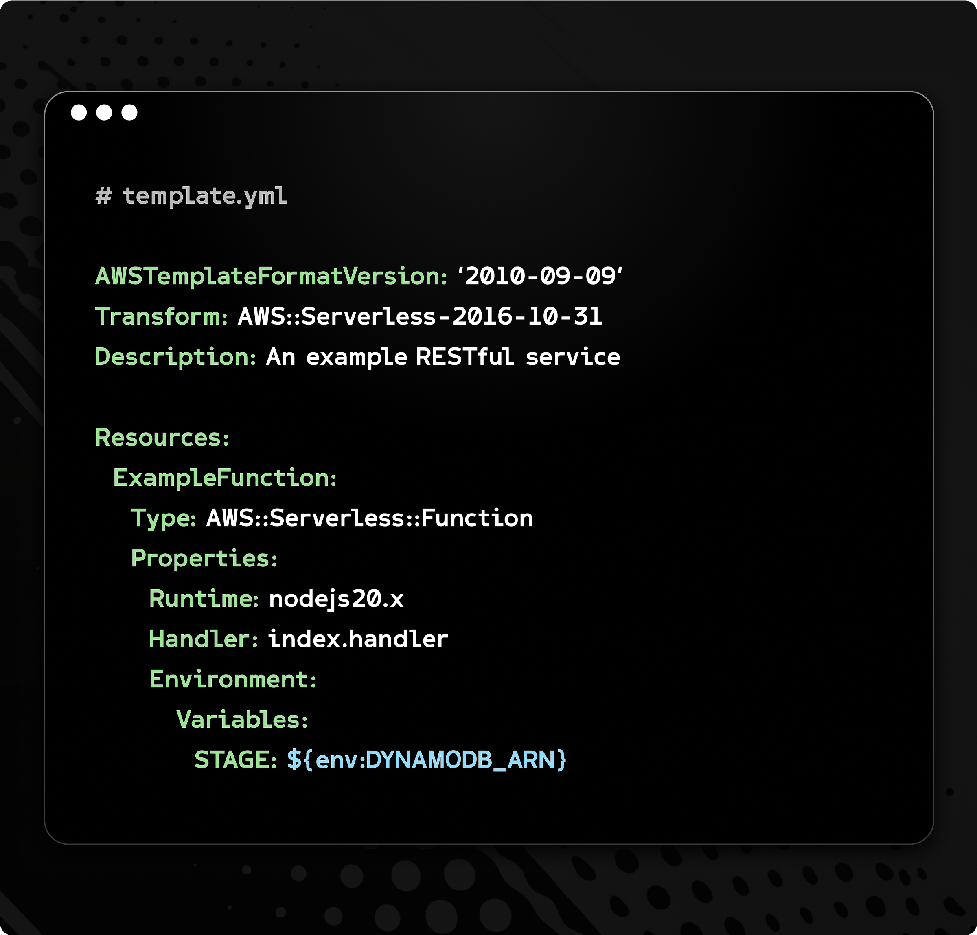This screenshot has width=977, height=935.
Task: Click the index.handler value
Action: pyautogui.click(x=358, y=639)
